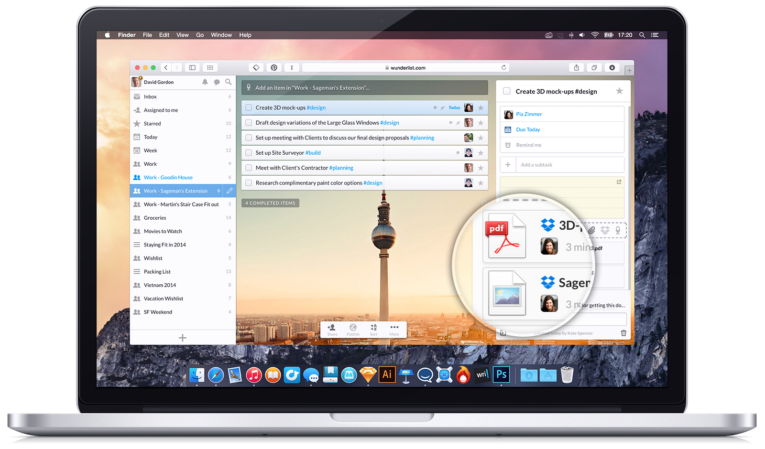Click the voice recording microphone in attachments area

pyautogui.click(x=618, y=230)
